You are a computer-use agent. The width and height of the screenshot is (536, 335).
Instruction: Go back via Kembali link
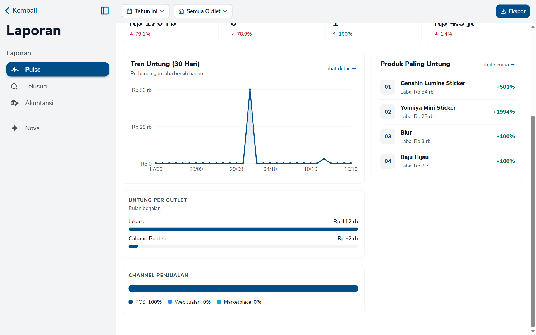(x=21, y=11)
